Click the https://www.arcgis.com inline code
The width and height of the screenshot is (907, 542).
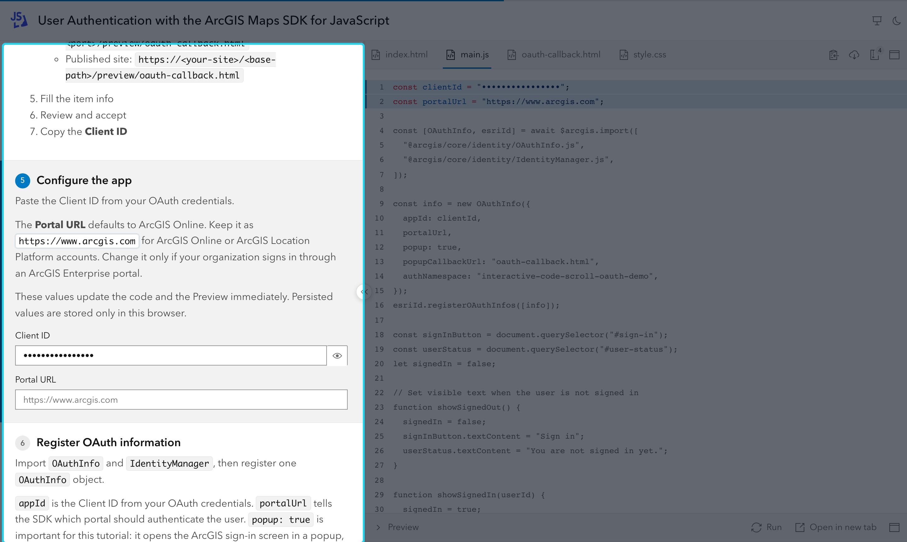click(77, 241)
